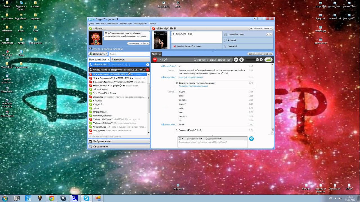360x202 pixels.
Task: Open Личные настройки dropdown
Action: (138, 43)
